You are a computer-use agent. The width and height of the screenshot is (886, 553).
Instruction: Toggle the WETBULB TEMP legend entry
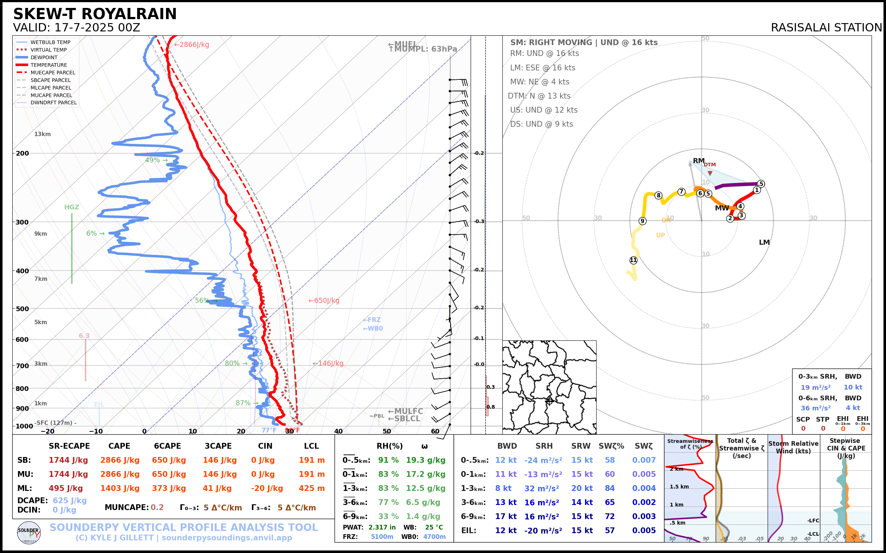tap(50, 43)
